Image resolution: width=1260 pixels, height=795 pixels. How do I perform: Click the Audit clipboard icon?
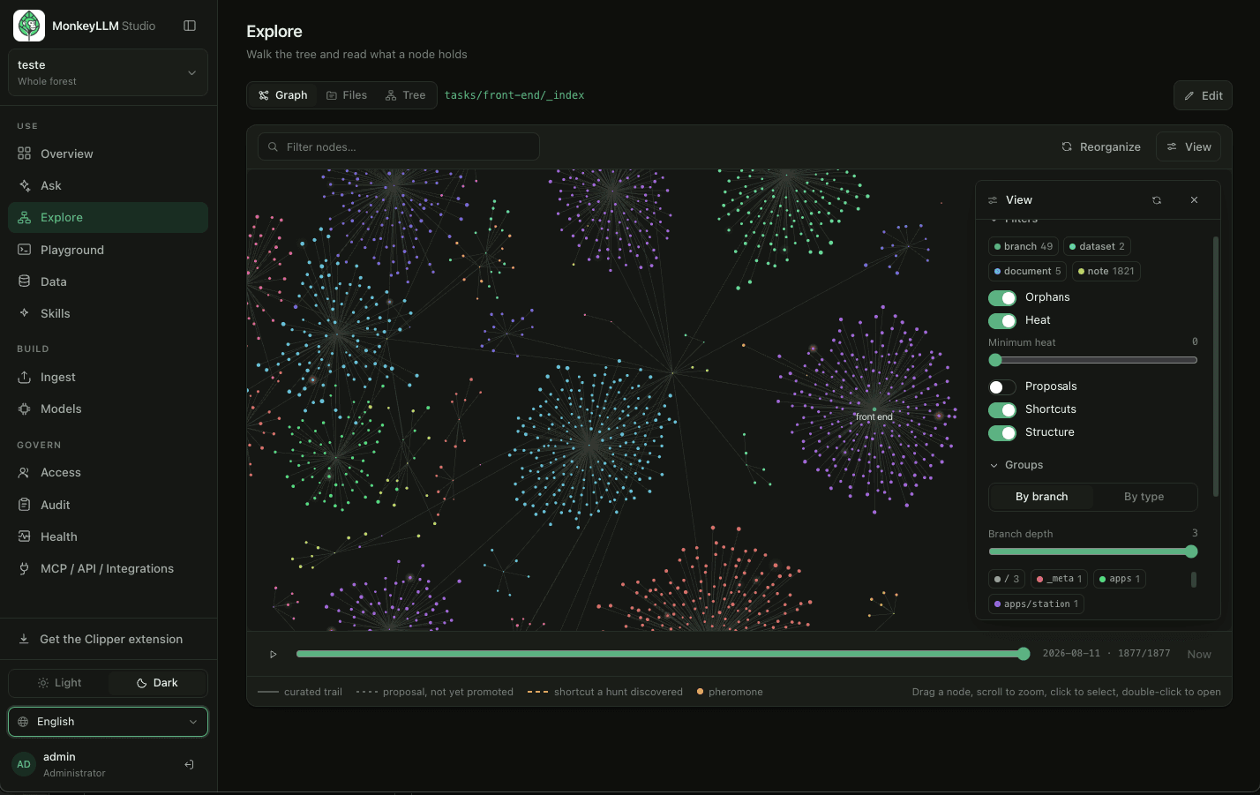pyautogui.click(x=25, y=505)
